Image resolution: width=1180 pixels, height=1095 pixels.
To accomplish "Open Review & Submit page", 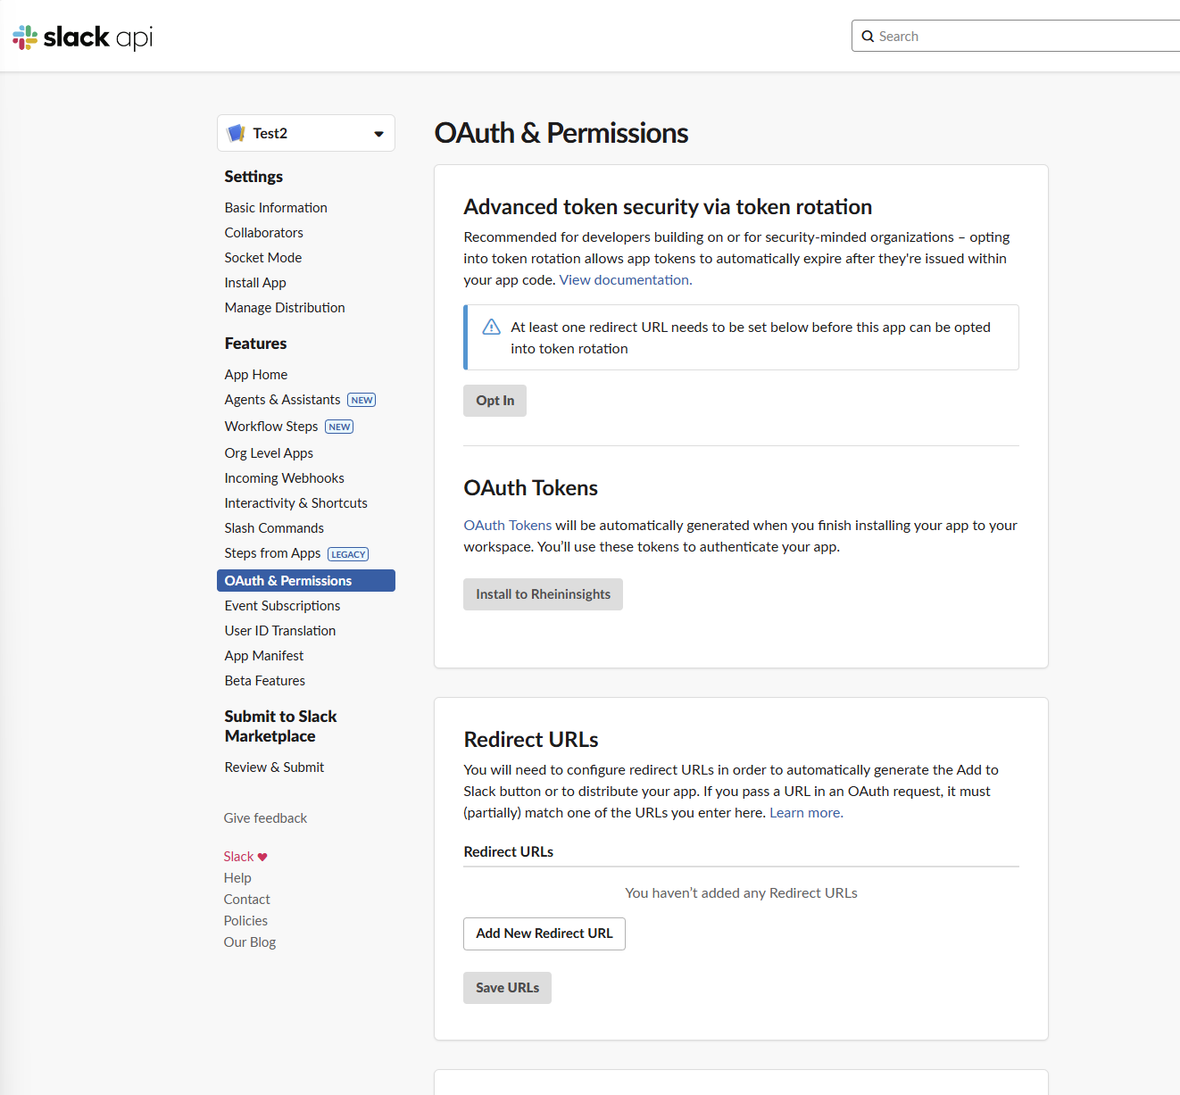I will click(274, 767).
